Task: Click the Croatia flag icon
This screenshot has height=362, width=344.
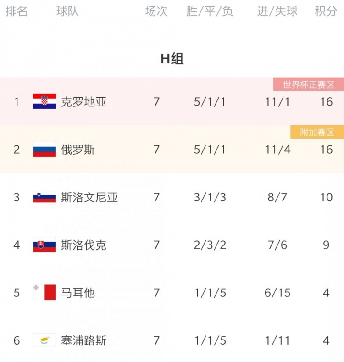Action: [44, 101]
